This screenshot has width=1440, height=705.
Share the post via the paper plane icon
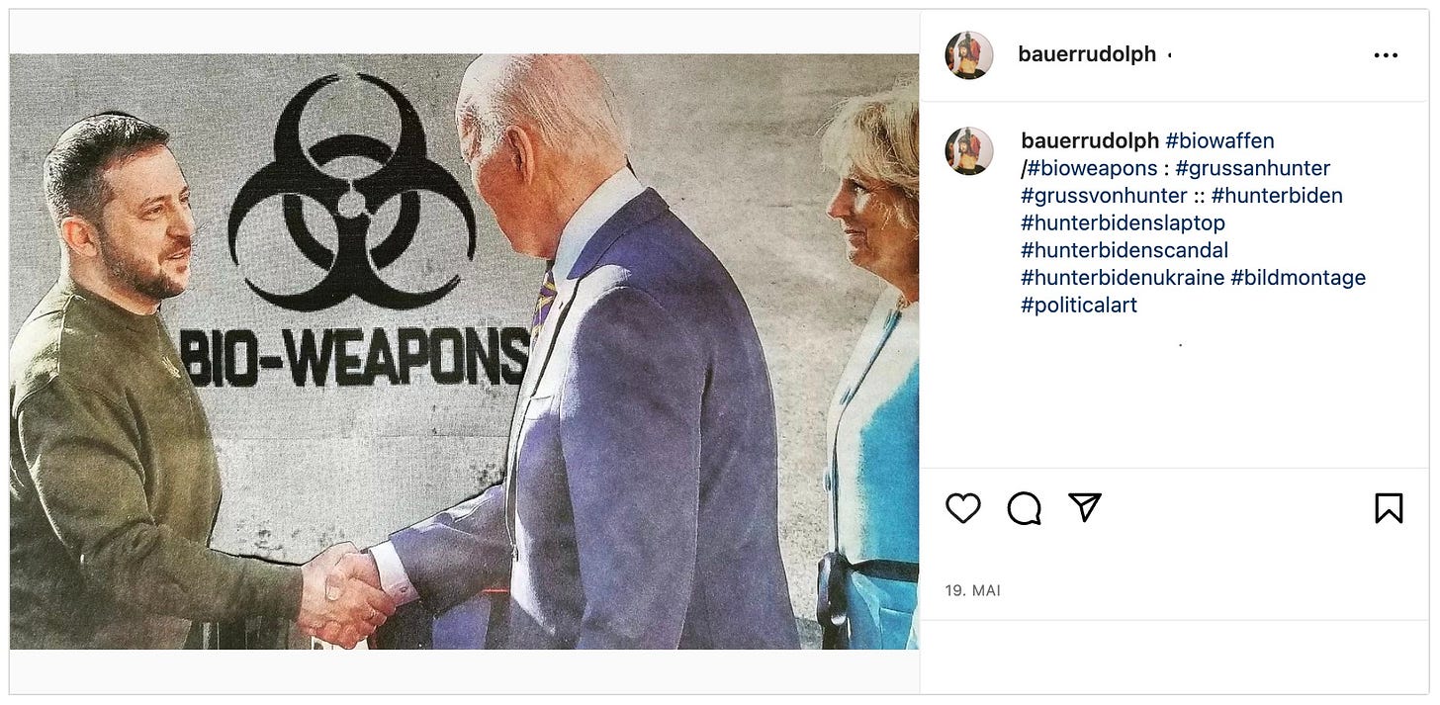(x=1085, y=508)
